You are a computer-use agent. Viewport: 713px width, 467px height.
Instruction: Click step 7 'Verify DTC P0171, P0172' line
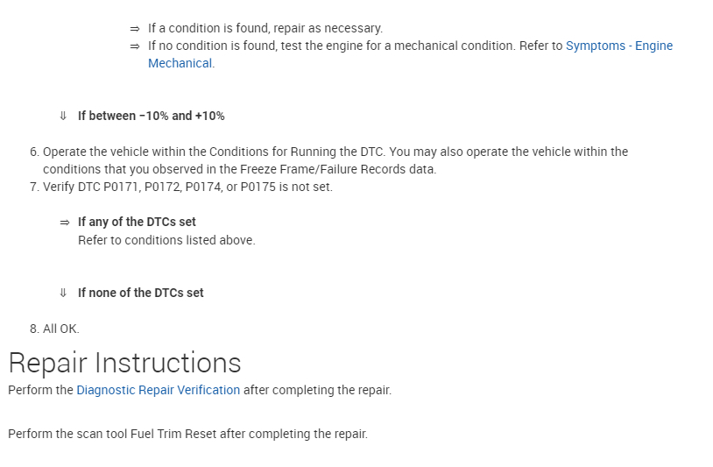click(187, 187)
